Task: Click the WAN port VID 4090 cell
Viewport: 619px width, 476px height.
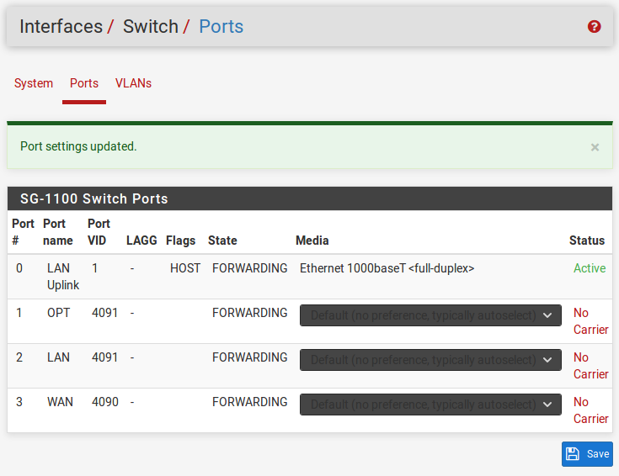Action: click(x=105, y=402)
